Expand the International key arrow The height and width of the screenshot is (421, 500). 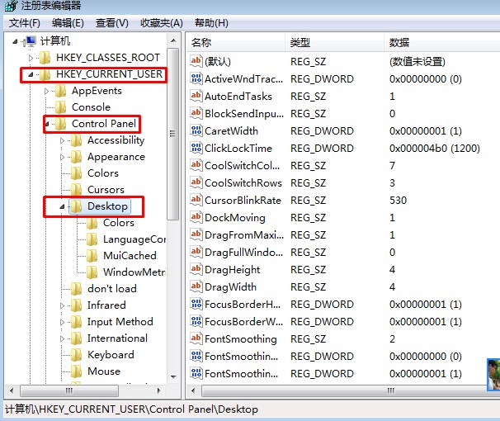[x=62, y=338]
